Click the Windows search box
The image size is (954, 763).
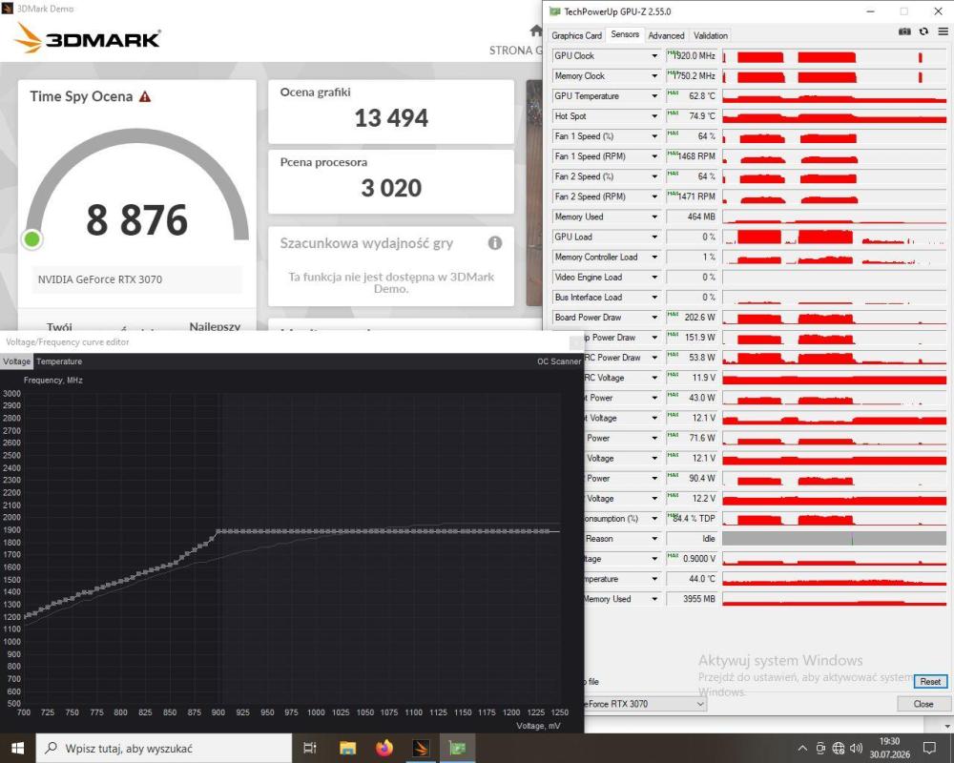pyautogui.click(x=164, y=748)
